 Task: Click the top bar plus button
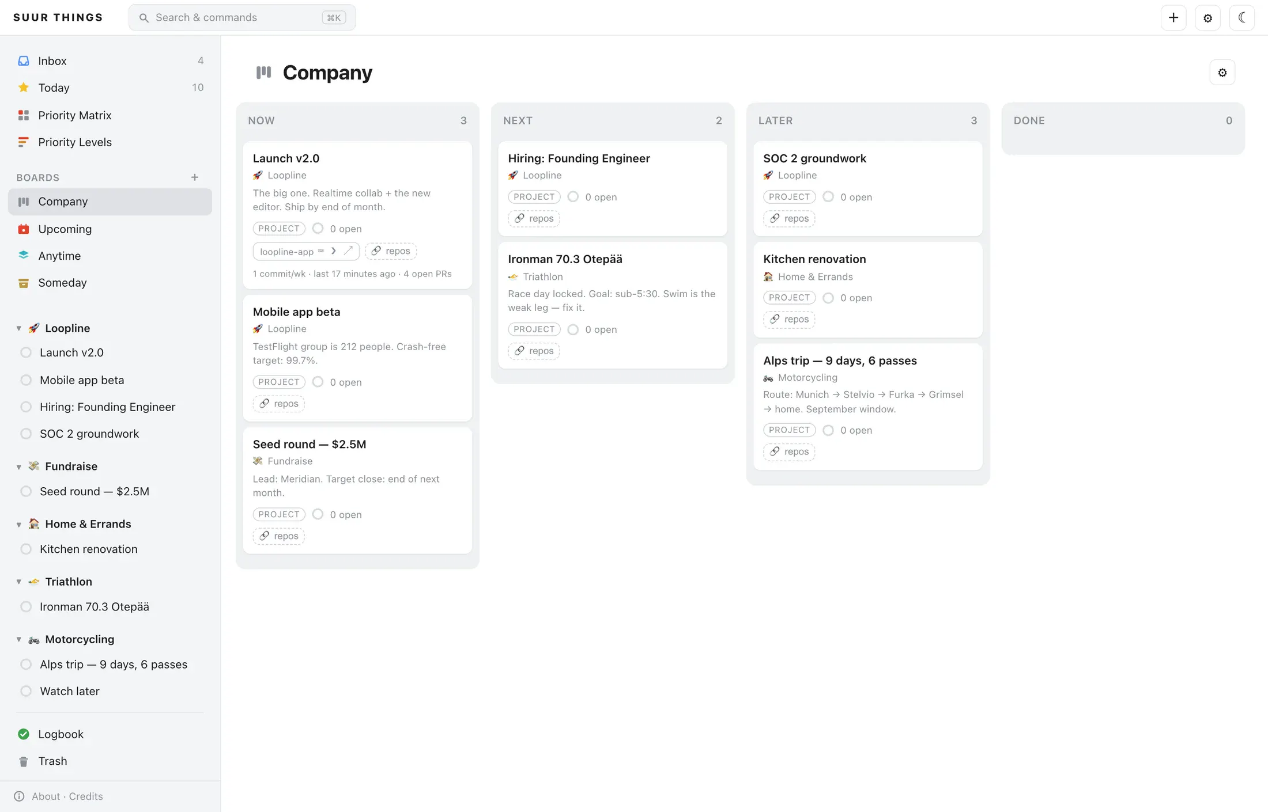tap(1173, 17)
